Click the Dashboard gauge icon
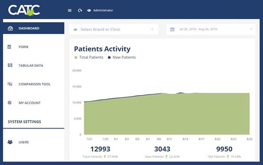 coord(10,28)
